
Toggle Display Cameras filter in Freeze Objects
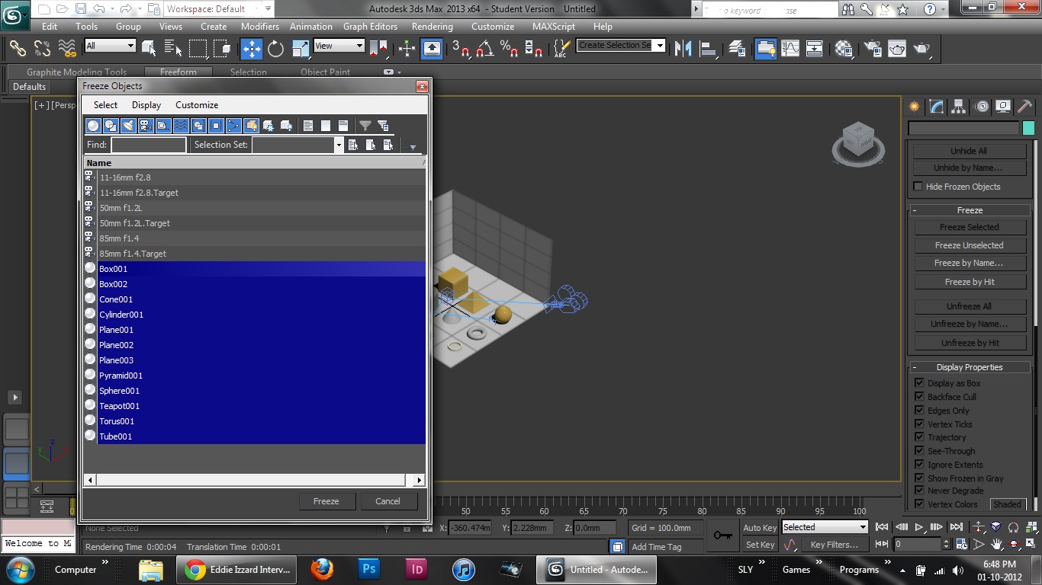146,126
